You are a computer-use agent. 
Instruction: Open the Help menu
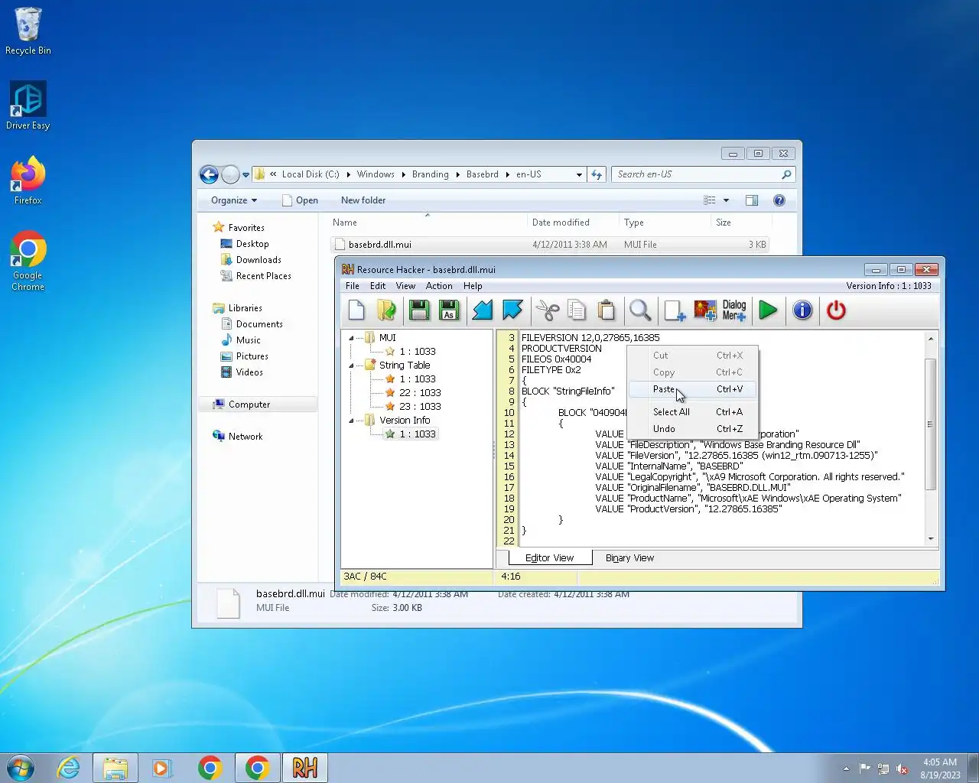click(x=473, y=286)
